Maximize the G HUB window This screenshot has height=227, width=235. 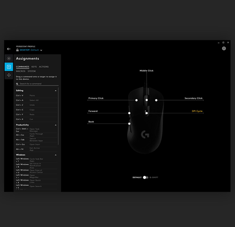223,42
